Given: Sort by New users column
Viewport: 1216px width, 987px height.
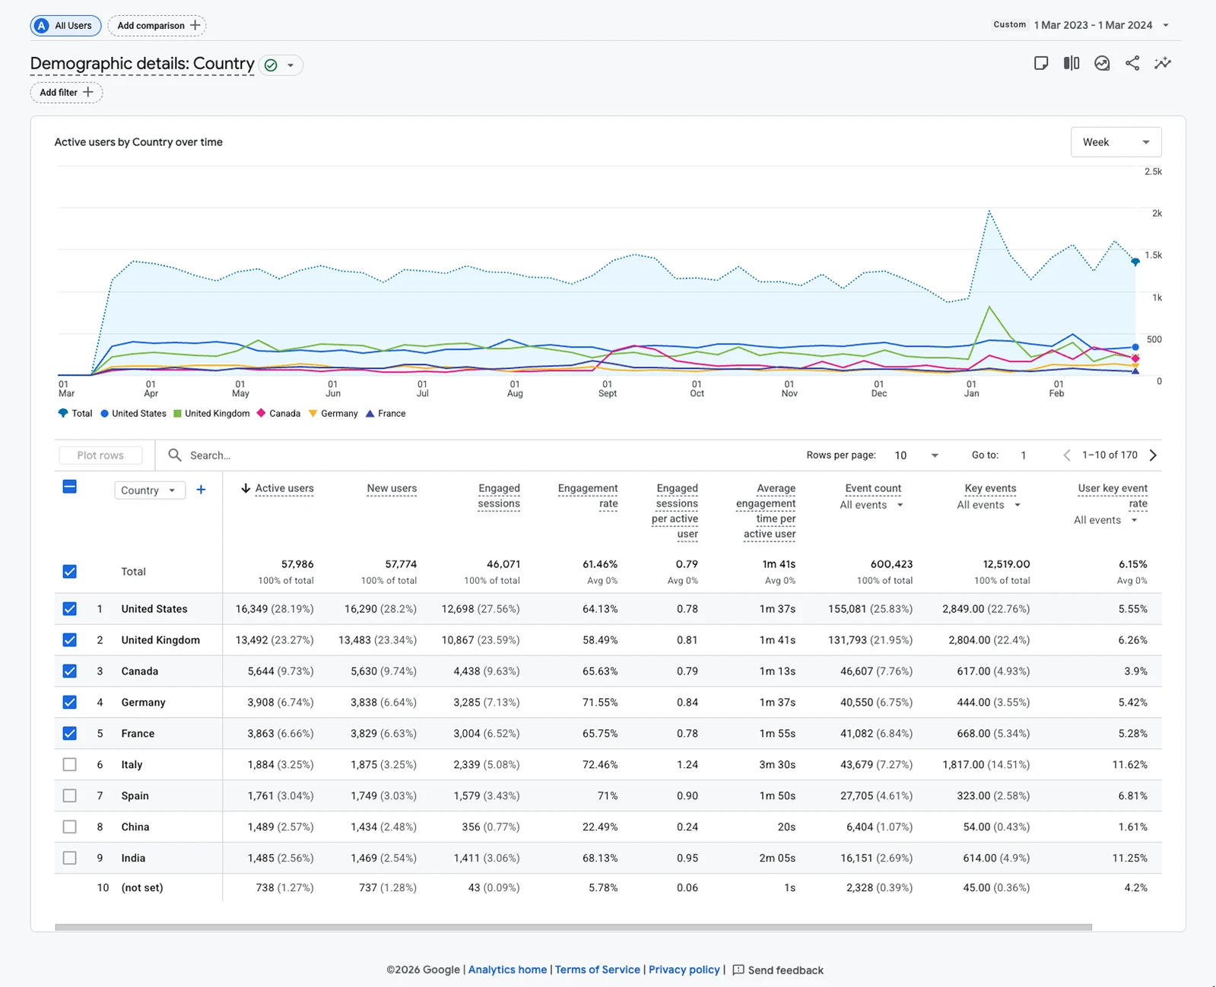Looking at the screenshot, I should pyautogui.click(x=392, y=489).
